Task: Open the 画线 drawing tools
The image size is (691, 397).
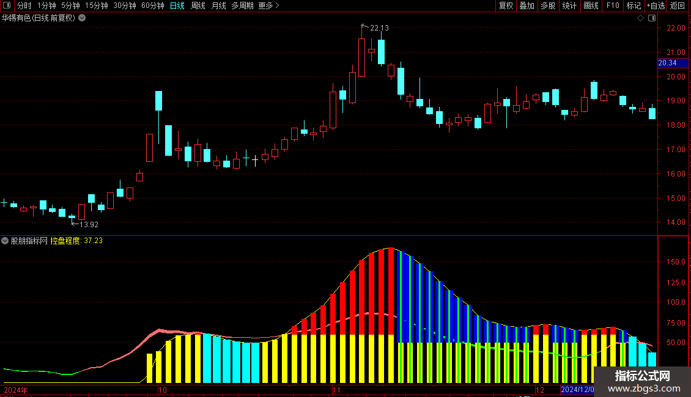Action: point(591,5)
